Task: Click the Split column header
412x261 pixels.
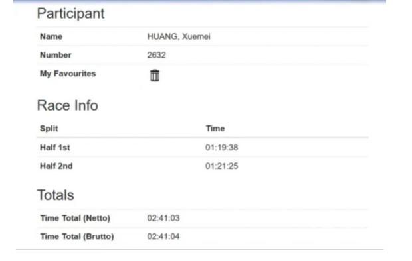Action: [49, 129]
